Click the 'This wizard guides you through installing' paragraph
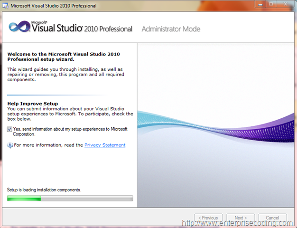This screenshot has height=228, width=297. (x=66, y=75)
